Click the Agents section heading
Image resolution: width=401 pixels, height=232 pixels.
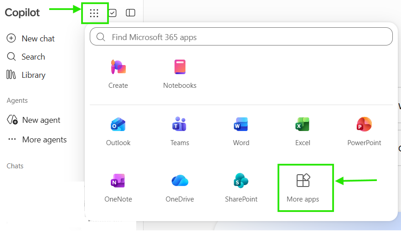pyautogui.click(x=17, y=101)
